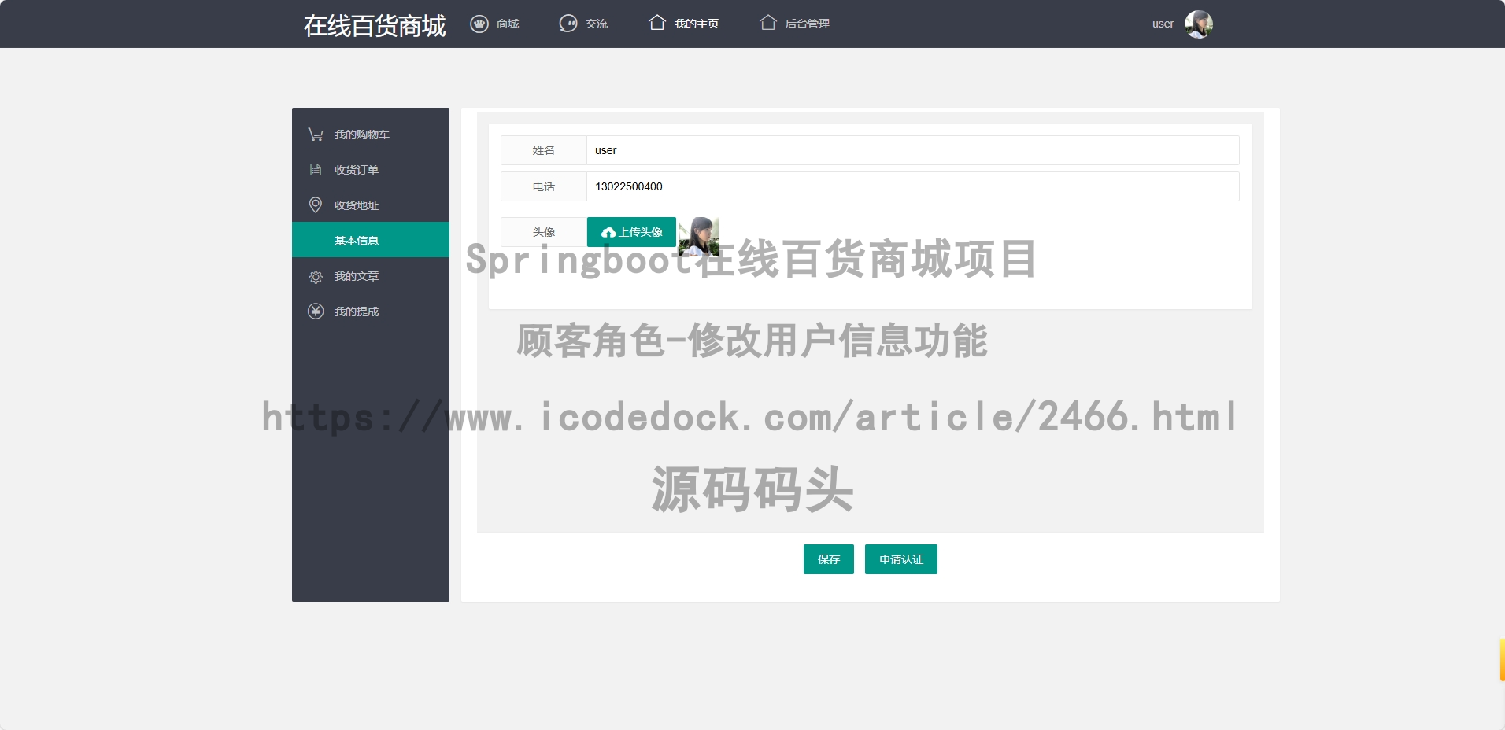Image resolution: width=1505 pixels, height=730 pixels.
Task: Click the 在线百货商城 site logo
Action: tap(375, 25)
